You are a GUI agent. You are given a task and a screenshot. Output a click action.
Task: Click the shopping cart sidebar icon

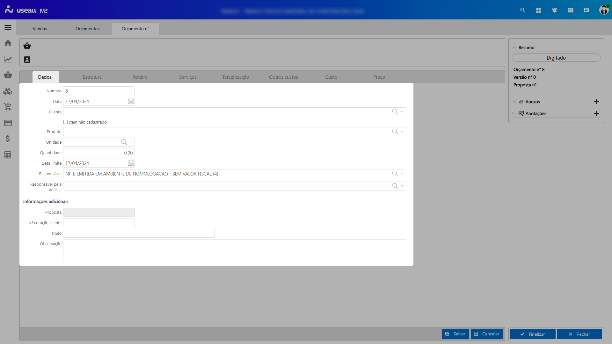click(8, 107)
